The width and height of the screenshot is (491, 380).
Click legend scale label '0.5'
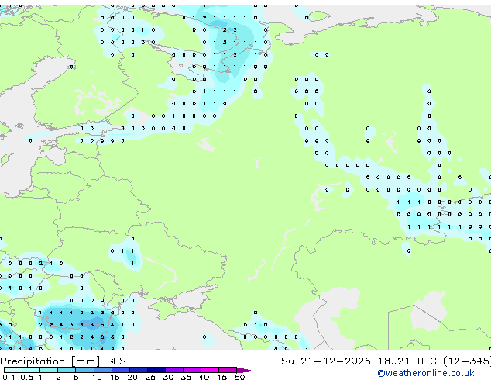[27, 377]
